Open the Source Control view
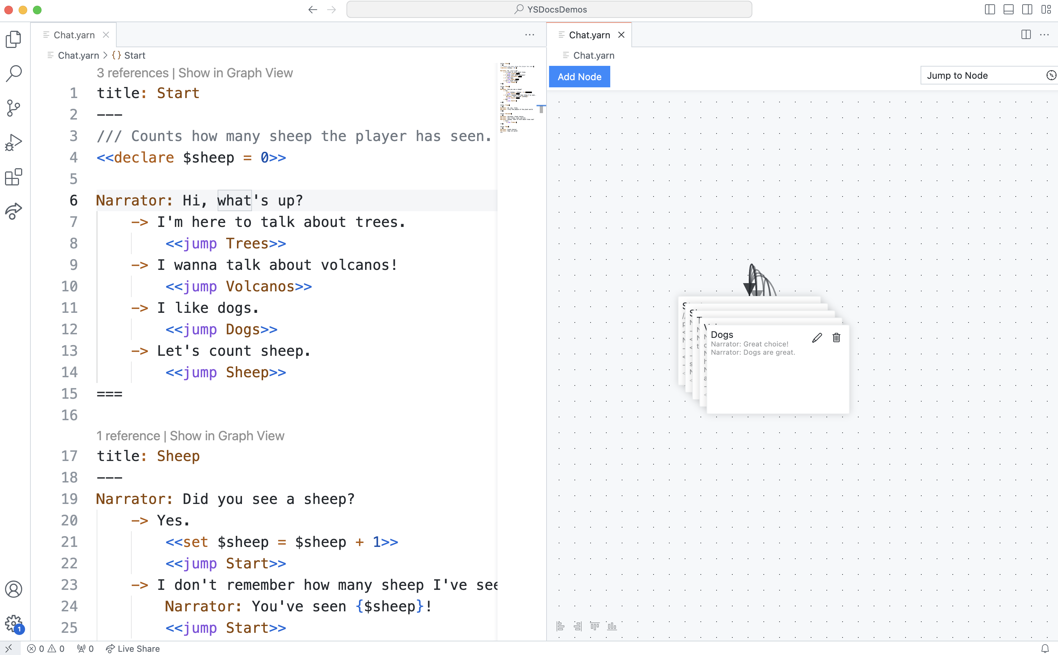Viewport: 1058px width, 655px height. point(14,108)
